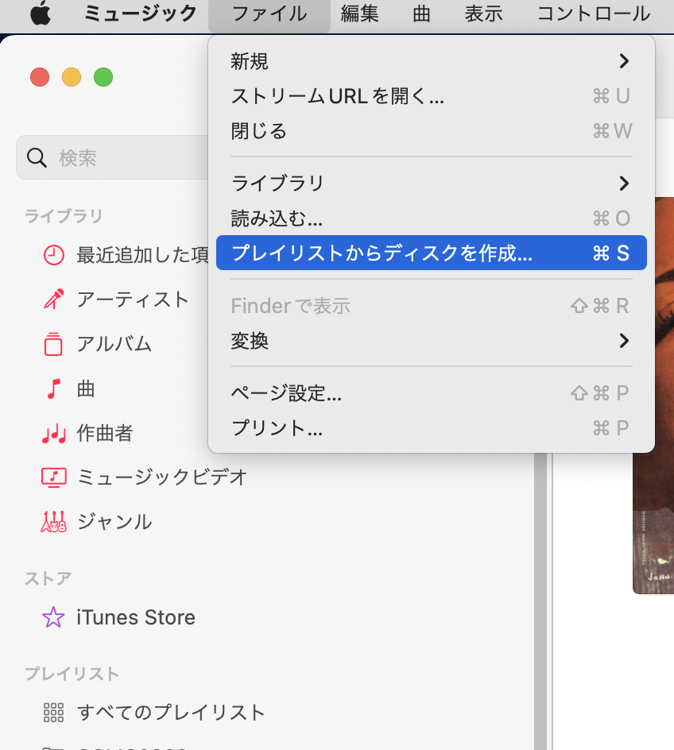Expand the ライブラリ submenu in File menu

(432, 184)
